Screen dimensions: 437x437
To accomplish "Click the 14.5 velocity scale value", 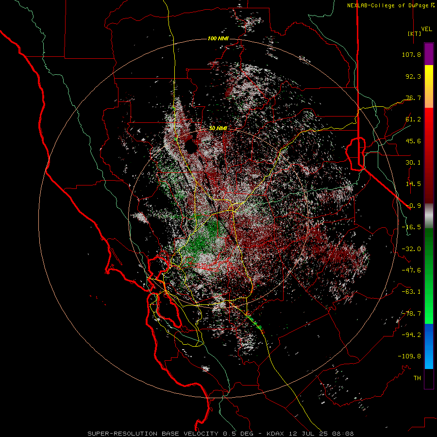I will (x=413, y=184).
